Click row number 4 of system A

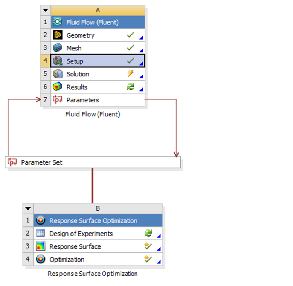46,61
